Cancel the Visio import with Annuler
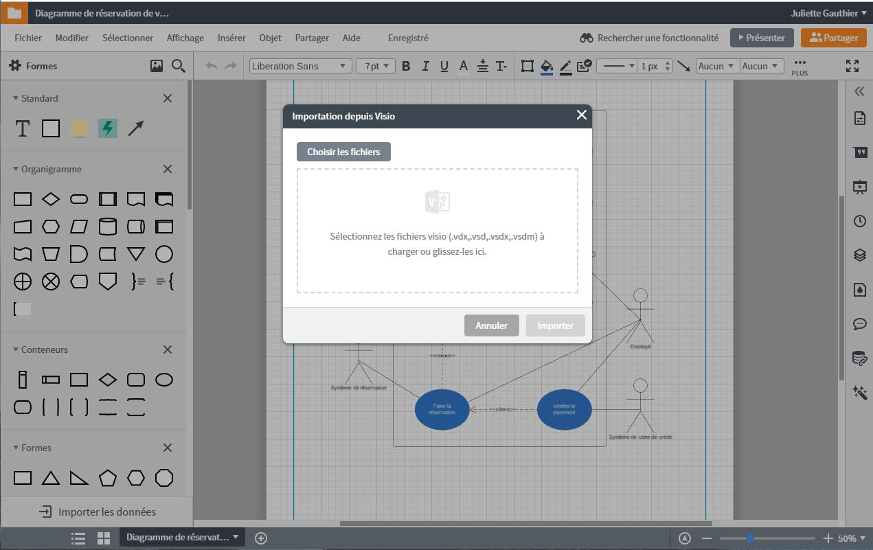 click(x=491, y=325)
